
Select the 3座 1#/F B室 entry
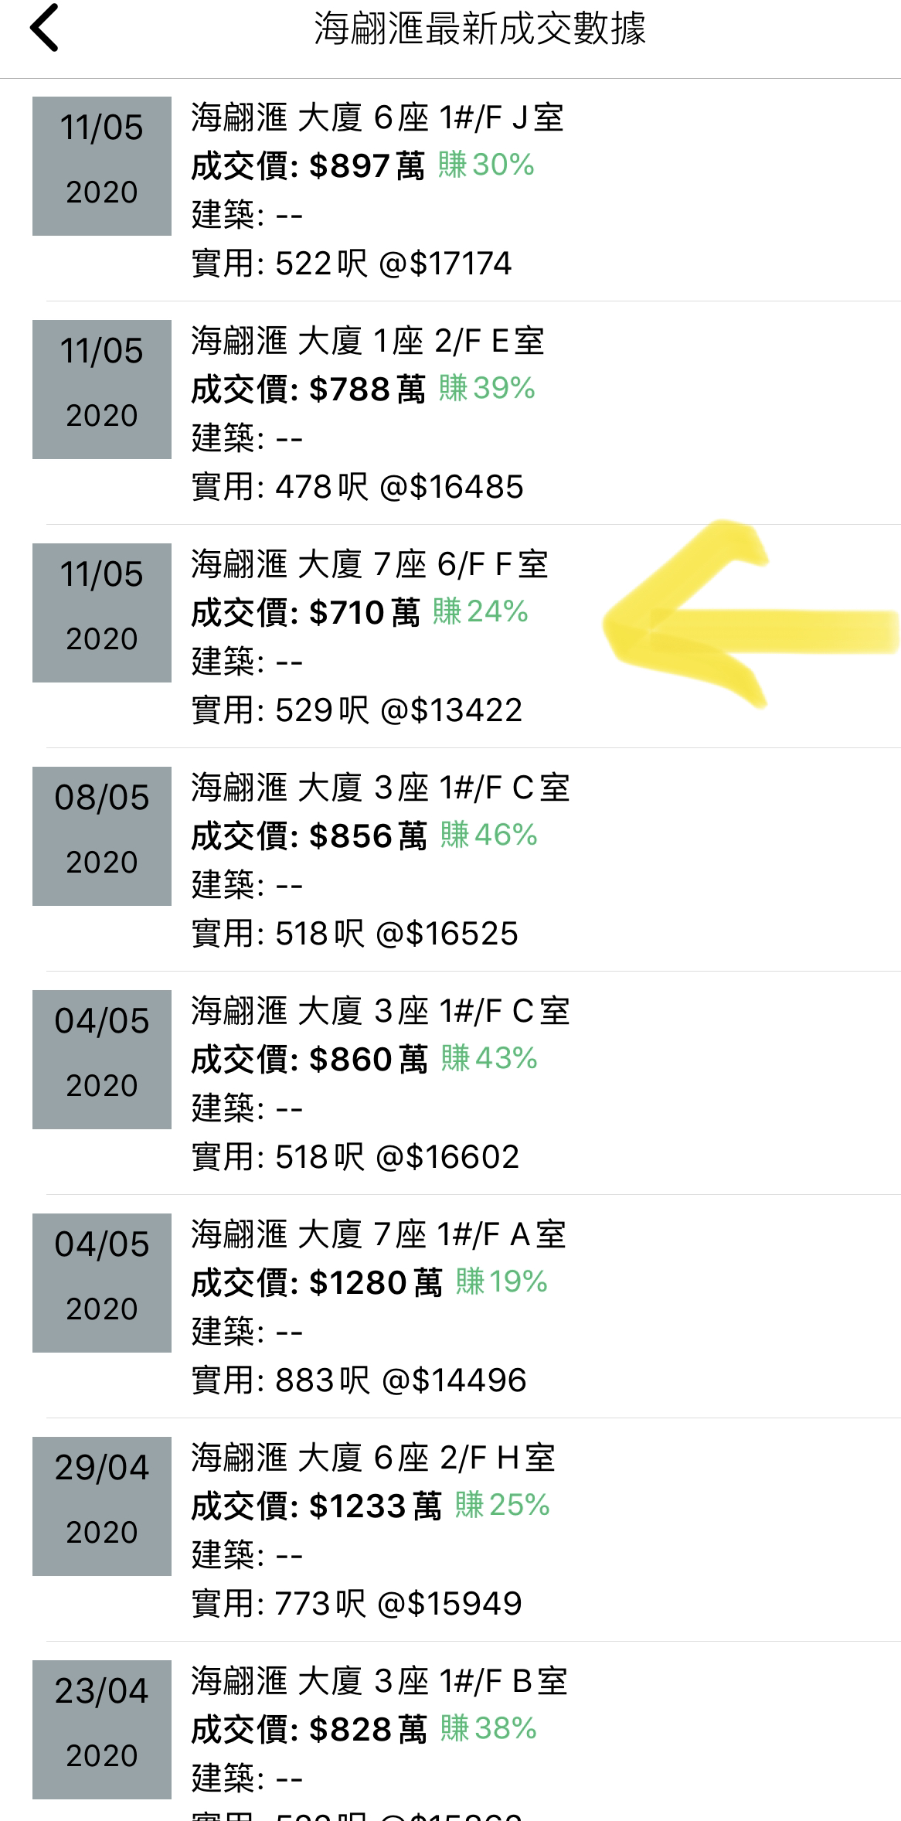(450, 1731)
